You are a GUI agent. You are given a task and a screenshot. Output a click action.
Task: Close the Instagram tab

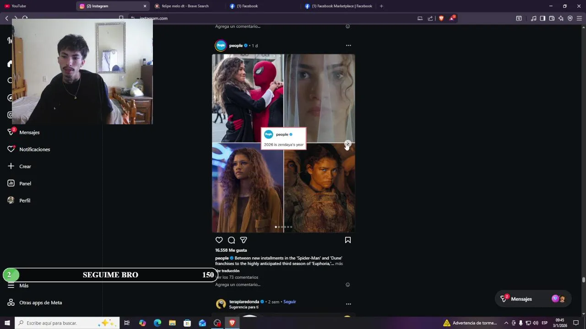145,6
